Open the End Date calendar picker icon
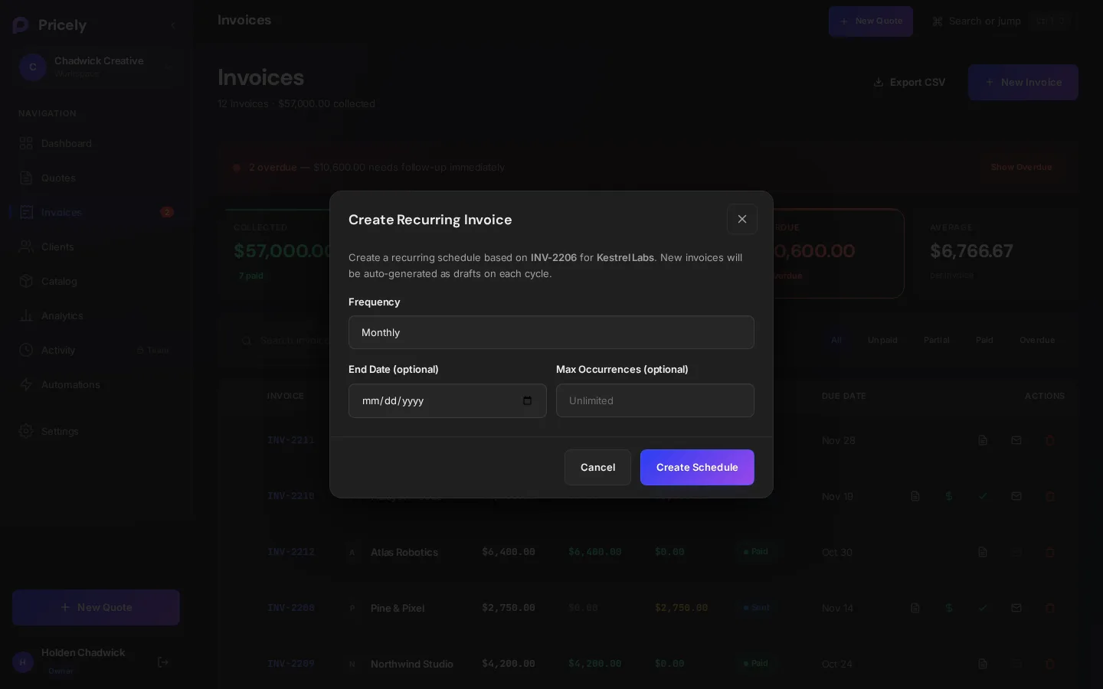The image size is (1103, 689). coord(527,400)
